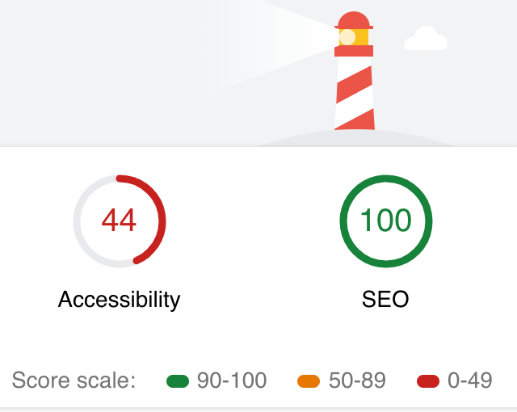Click the red number 44
The height and width of the screenshot is (412, 517).
pyautogui.click(x=119, y=220)
